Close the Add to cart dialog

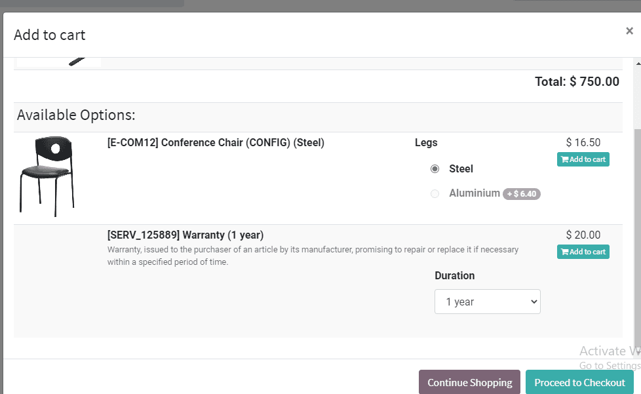[x=629, y=31]
